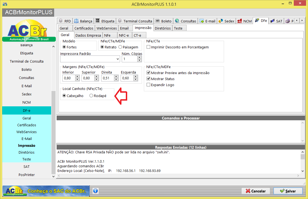Select Paisagem orientation
This screenshot has width=308, height=199.
(120, 47)
